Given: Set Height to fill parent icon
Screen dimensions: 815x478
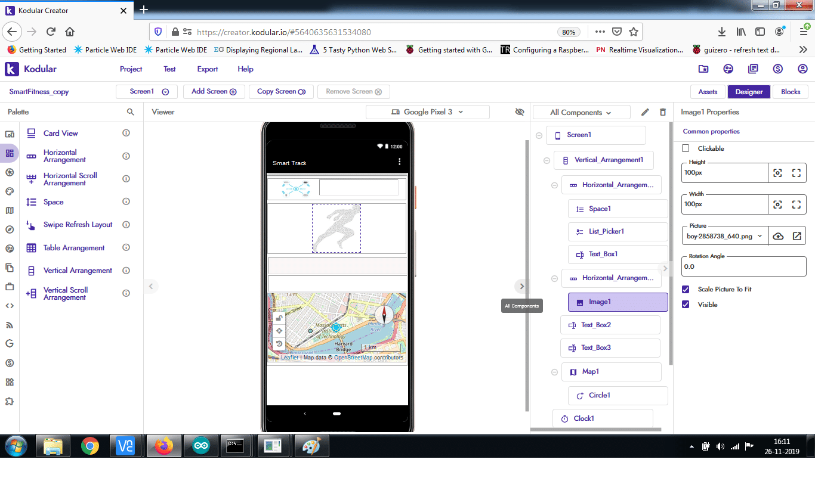Looking at the screenshot, I should pyautogui.click(x=796, y=173).
